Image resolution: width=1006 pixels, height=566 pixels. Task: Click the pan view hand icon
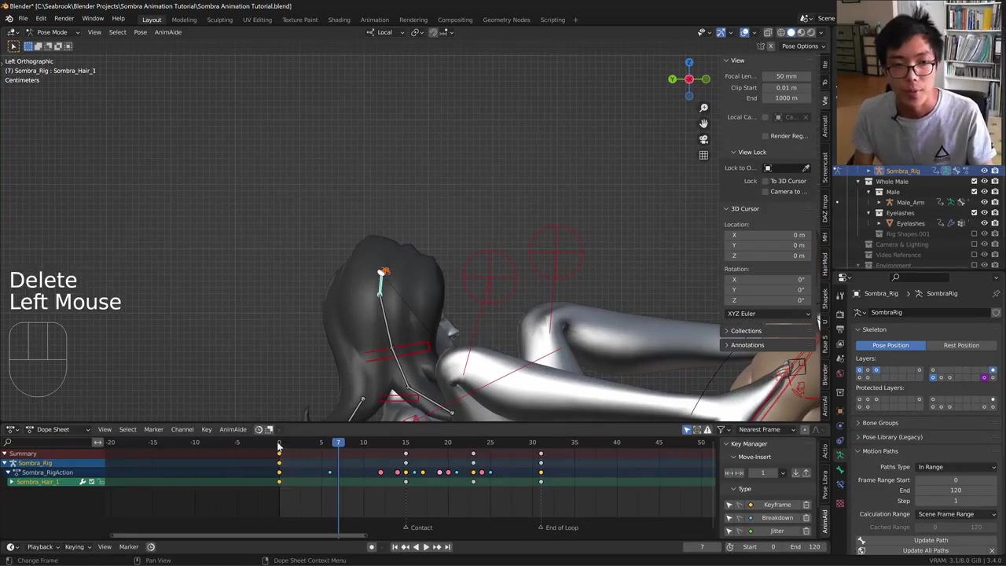pyautogui.click(x=703, y=123)
